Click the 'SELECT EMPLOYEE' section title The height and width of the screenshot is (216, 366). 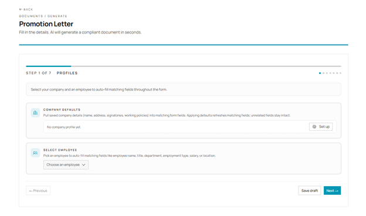60,150
